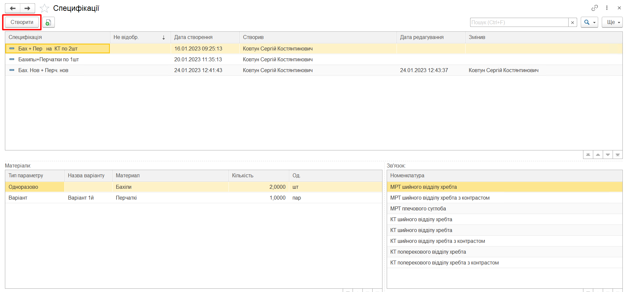Move row to top of list

tap(588, 155)
